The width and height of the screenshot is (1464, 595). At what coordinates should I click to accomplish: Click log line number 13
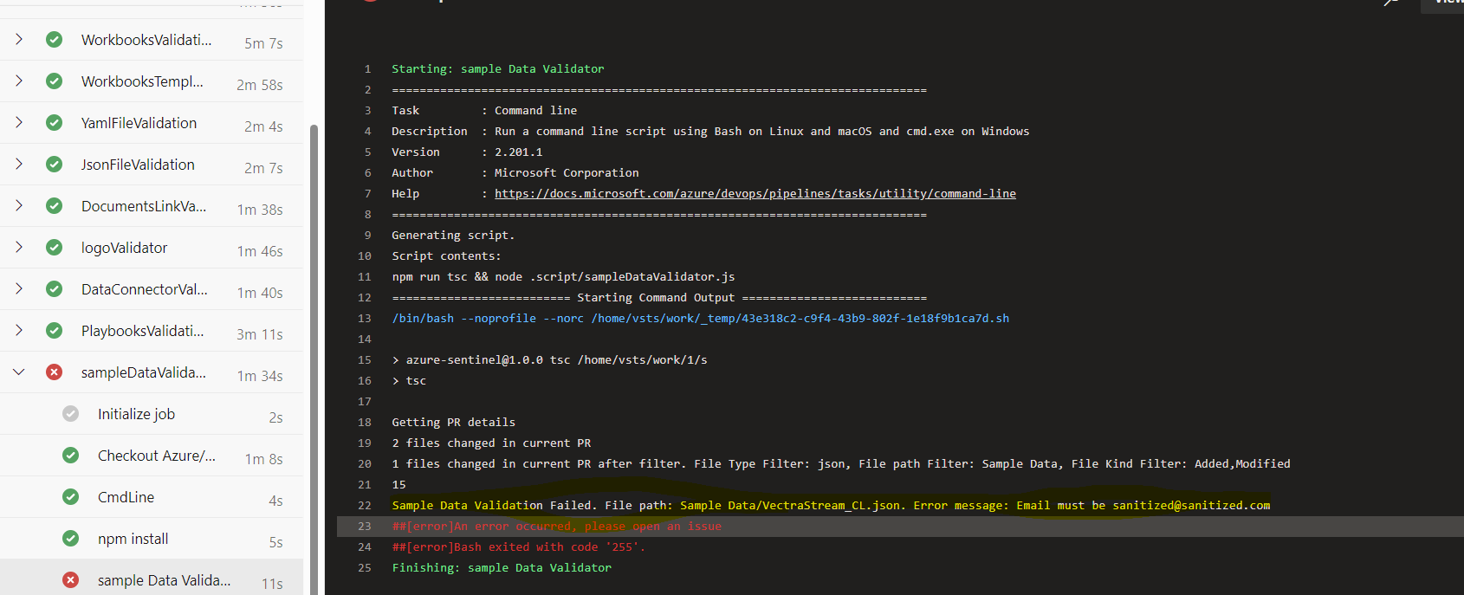tap(365, 318)
